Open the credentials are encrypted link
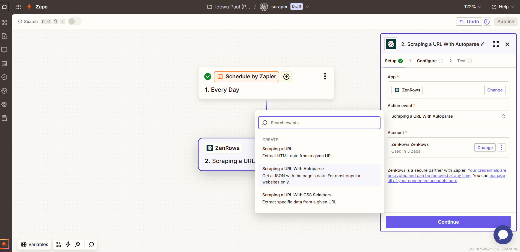The image size is (520, 252). [x=447, y=173]
